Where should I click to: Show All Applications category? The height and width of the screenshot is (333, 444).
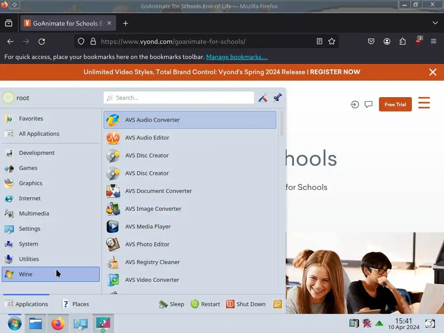51,134
